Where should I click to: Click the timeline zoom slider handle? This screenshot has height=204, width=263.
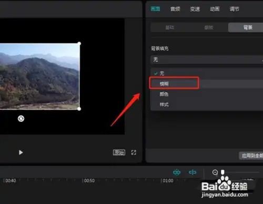coord(222,172)
